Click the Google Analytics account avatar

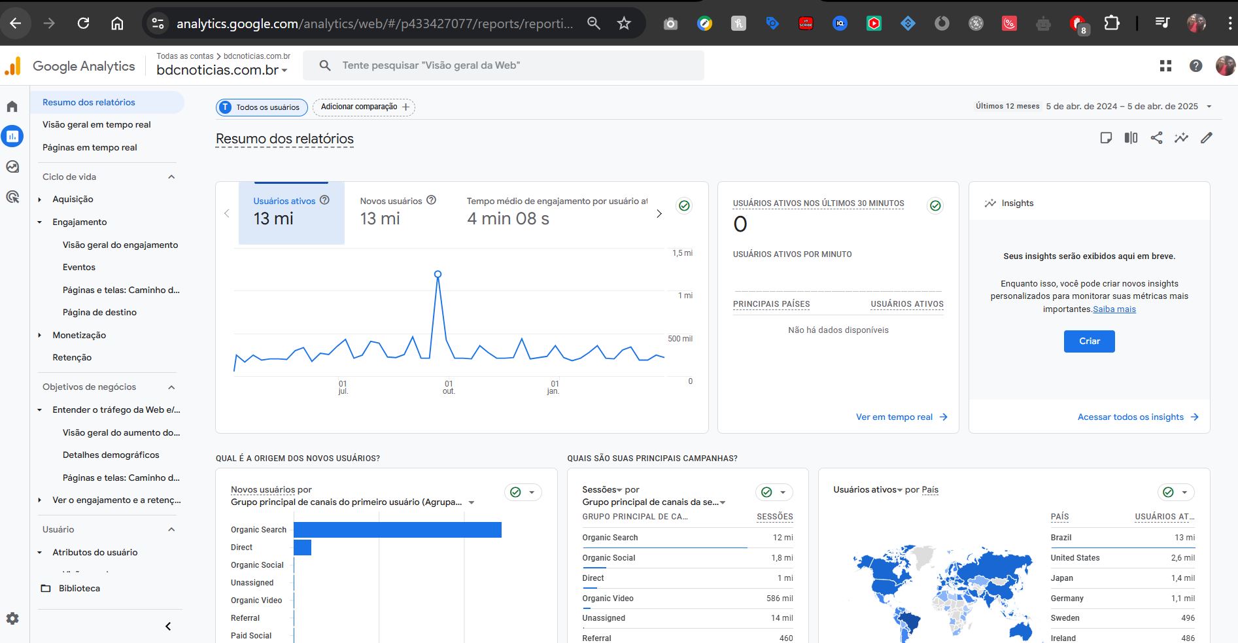pos(1225,65)
